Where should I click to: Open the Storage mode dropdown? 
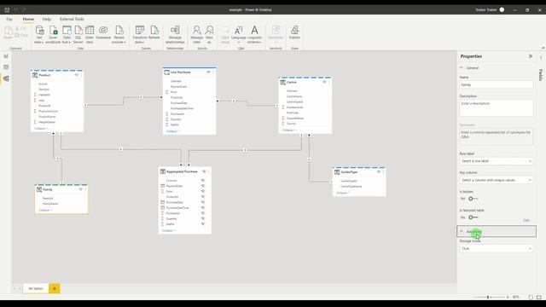click(x=496, y=248)
